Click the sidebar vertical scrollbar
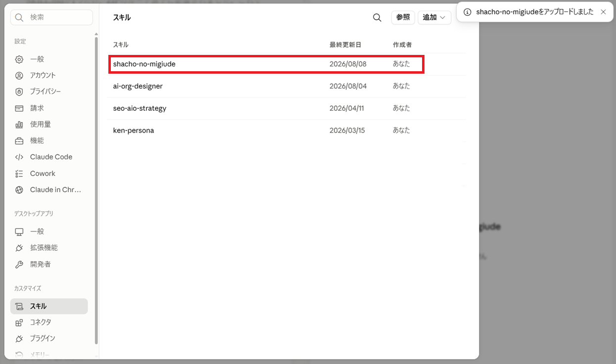Screen dimensions: 616x364 tap(96, 190)
